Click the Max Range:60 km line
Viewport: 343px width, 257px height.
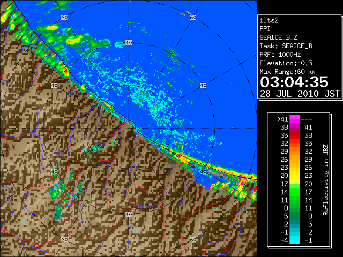[x=287, y=72]
